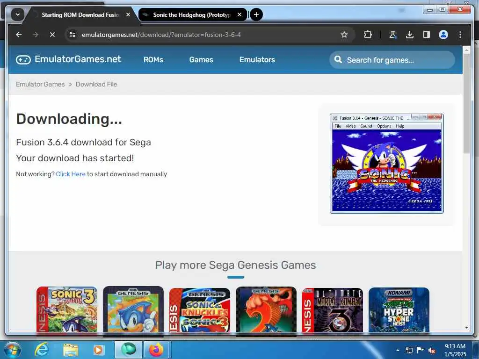Screen dimensions: 479x359
Task: Show hidden system tray icons
Action: (398, 350)
